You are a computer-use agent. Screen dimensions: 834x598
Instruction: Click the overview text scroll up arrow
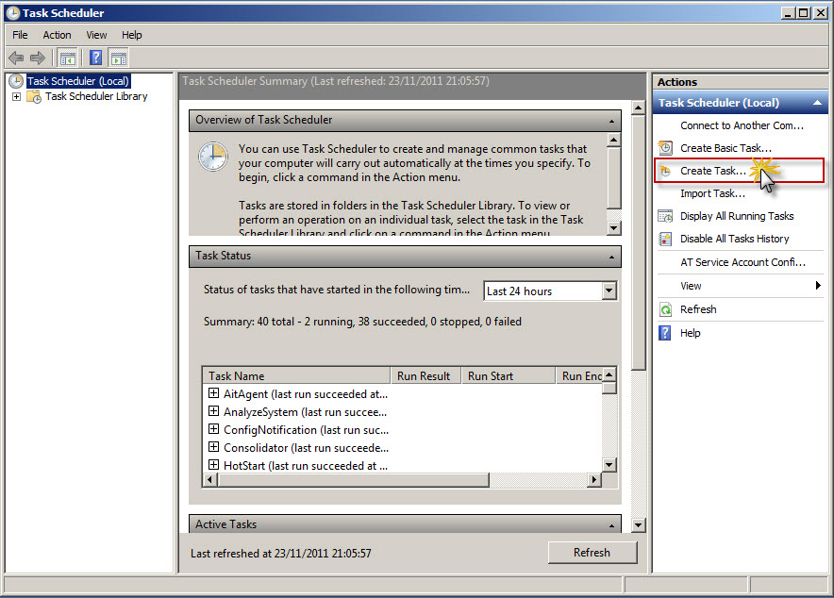point(614,141)
